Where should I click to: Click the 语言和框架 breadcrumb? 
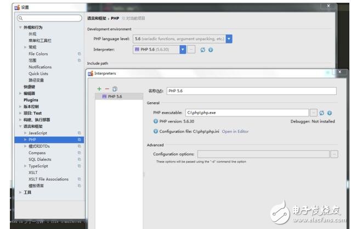(x=97, y=18)
